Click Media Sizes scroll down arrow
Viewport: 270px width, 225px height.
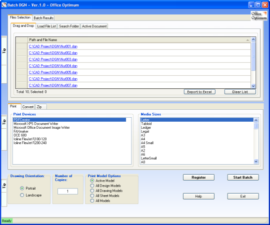(x=256, y=161)
